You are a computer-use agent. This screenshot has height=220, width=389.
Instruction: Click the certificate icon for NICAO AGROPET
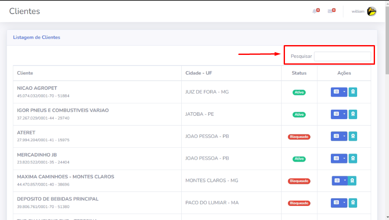point(353,92)
